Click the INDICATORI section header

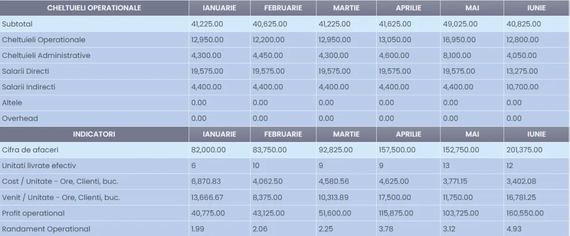point(94,134)
